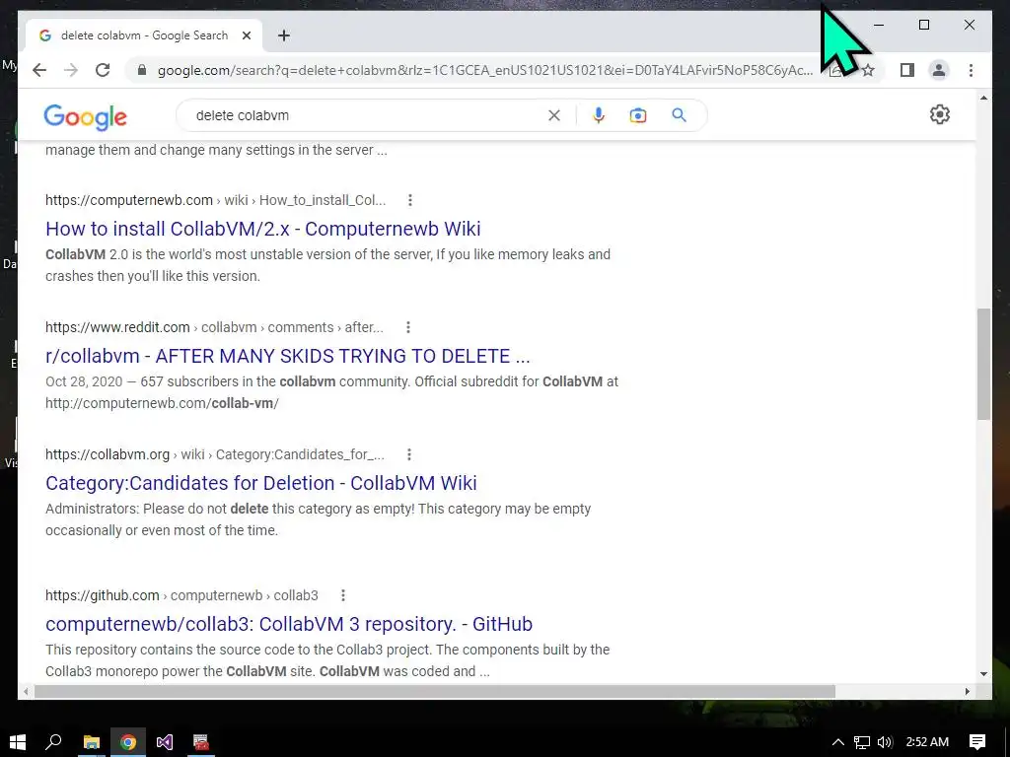Screen dimensions: 1010x757
Task: Click the scroll down arrow
Action: (983, 674)
